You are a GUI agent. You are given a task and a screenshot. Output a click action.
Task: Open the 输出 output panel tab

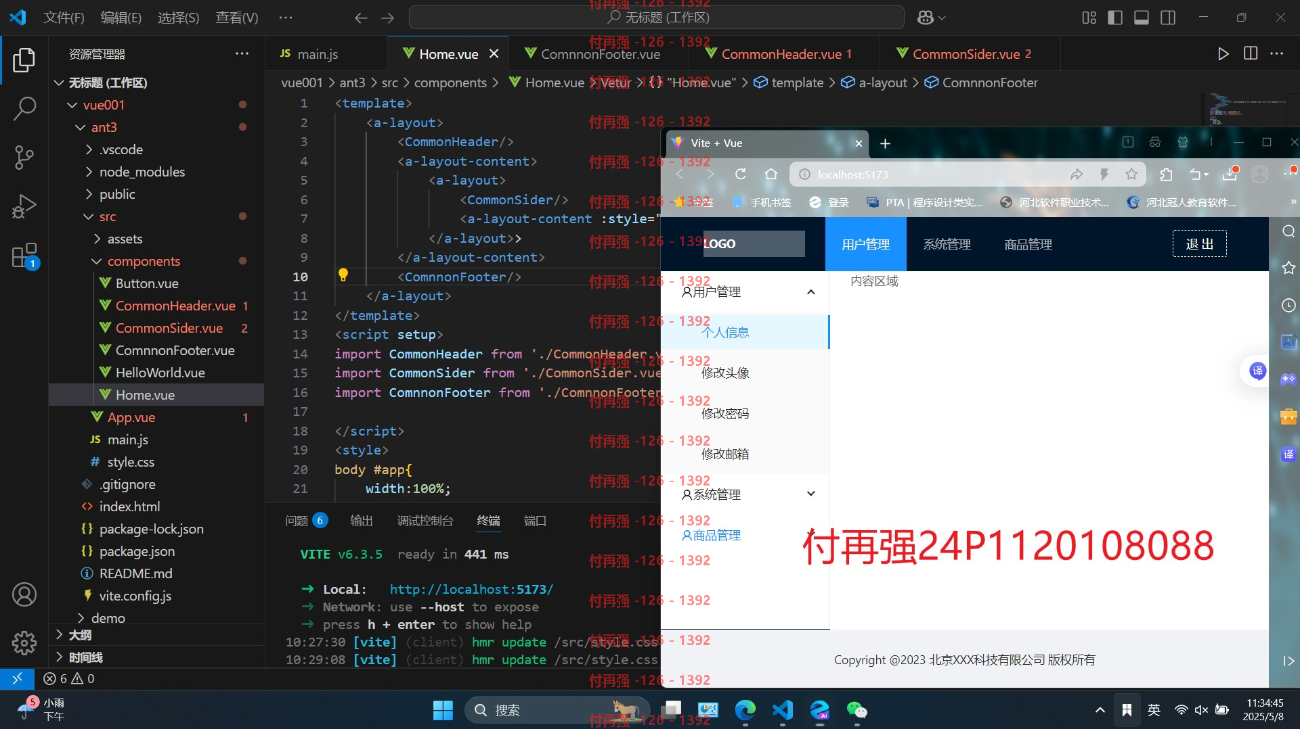[x=361, y=521]
